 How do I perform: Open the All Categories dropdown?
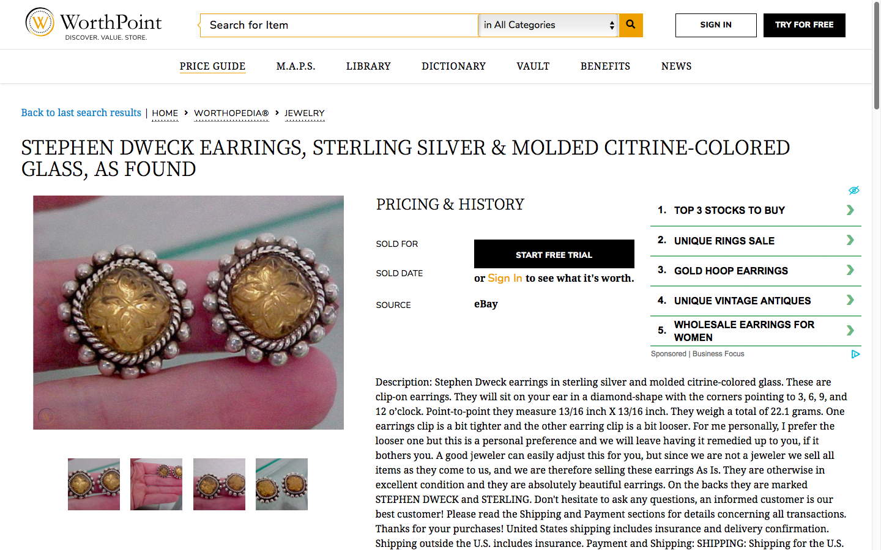coord(548,25)
